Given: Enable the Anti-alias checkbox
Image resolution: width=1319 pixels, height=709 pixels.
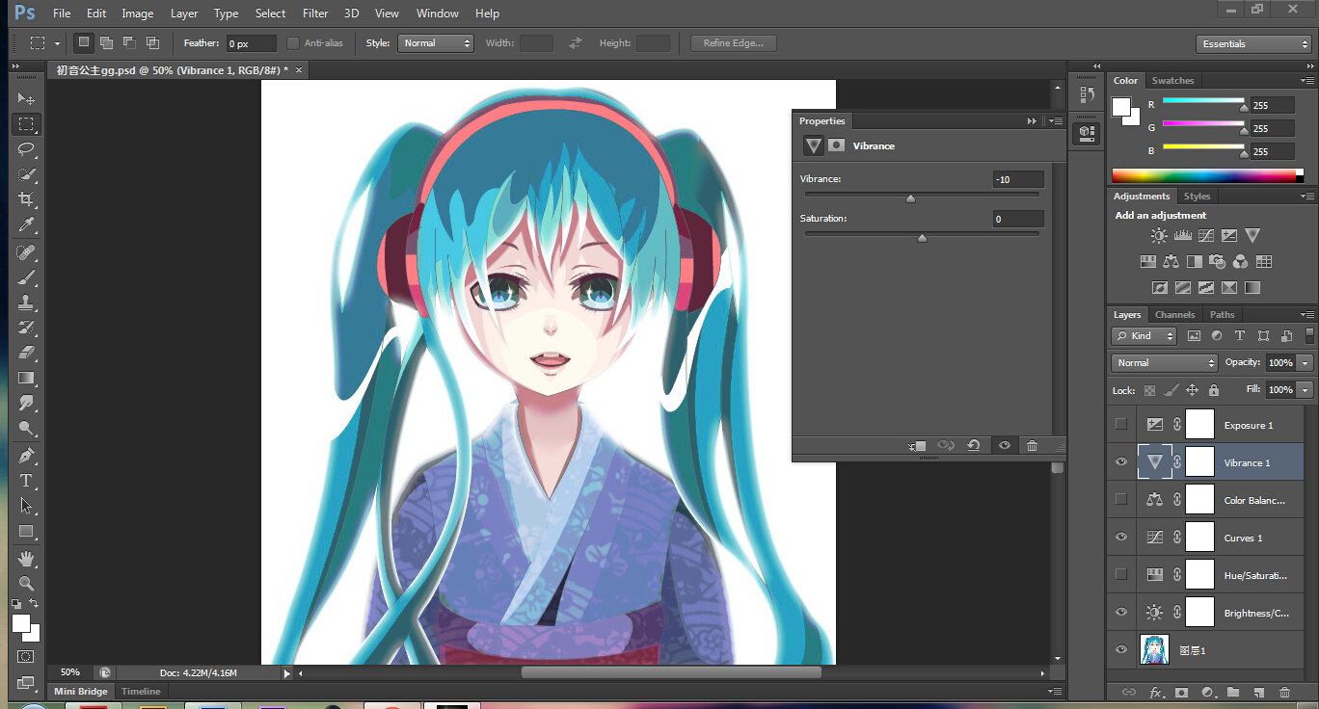Looking at the screenshot, I should 293,43.
